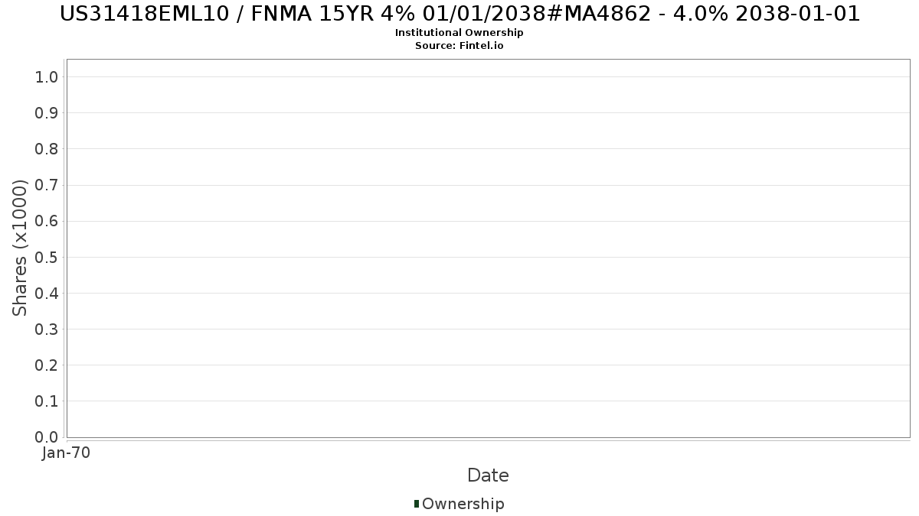
Task: Click the 0.7 y-axis tick label
Action: tap(47, 185)
